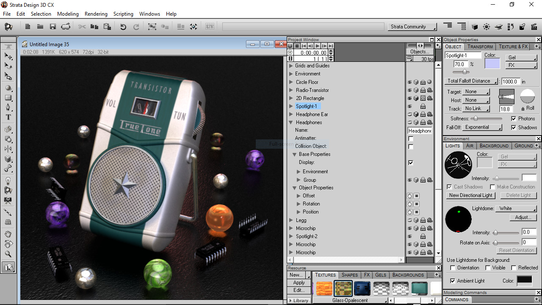This screenshot has width=542, height=305.
Task: Select the Glass-Opalescent texture thumbnail
Action: click(x=343, y=288)
